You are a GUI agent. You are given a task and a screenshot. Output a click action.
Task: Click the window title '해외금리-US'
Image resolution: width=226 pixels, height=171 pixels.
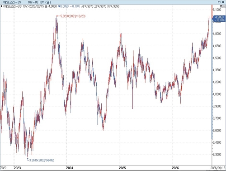[12, 2]
